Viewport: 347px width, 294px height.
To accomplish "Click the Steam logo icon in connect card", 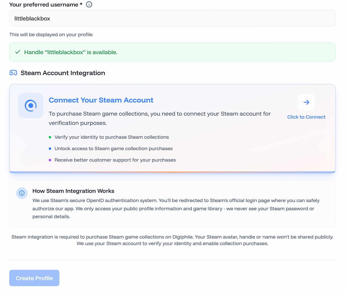I will pyautogui.click(x=31, y=106).
